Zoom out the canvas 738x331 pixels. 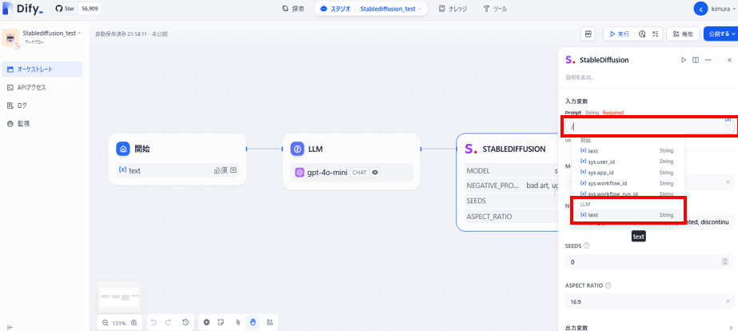105,322
